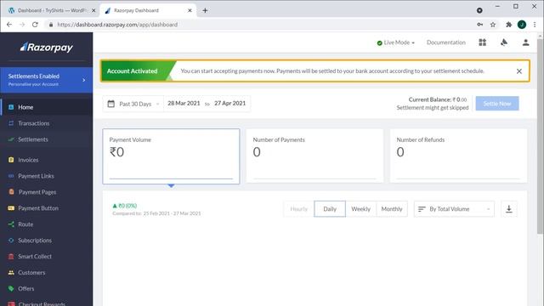Open Smart Collect in the sidebar
Screen dimensions: 544x306
point(47,257)
